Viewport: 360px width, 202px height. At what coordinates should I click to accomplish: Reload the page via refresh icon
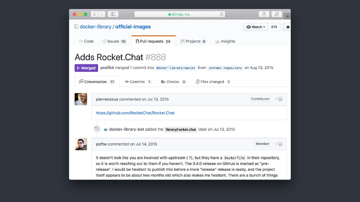pos(221,14)
